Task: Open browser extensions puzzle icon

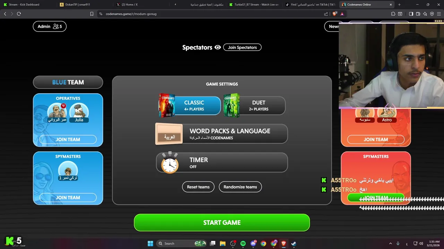Action: pos(393,14)
